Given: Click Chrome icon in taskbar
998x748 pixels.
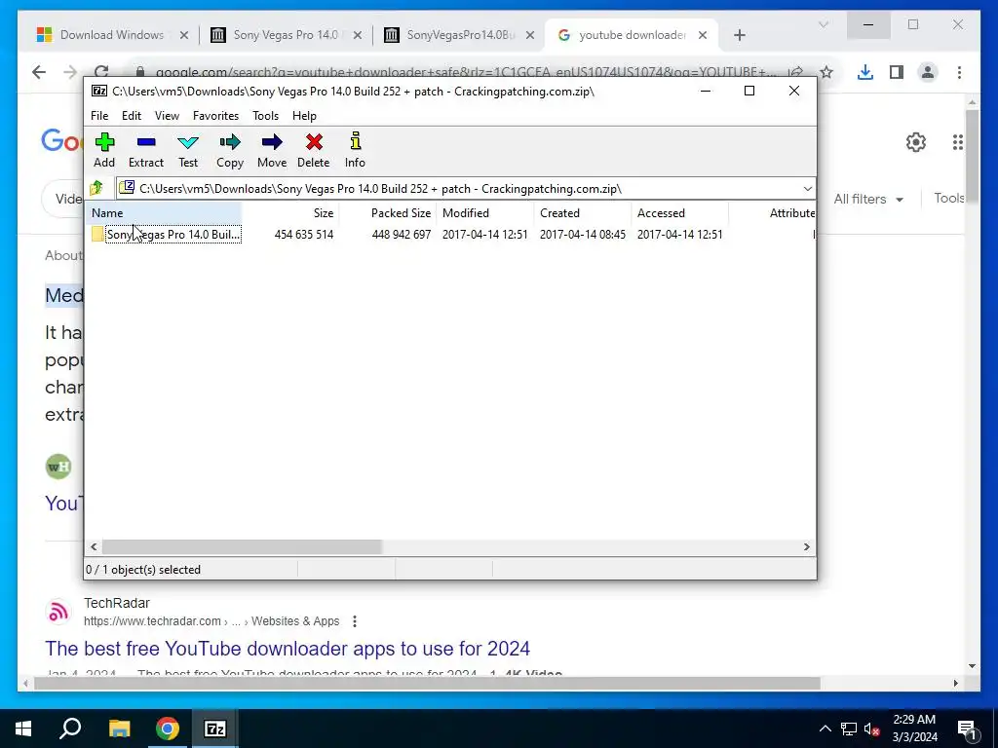Looking at the screenshot, I should click(168, 729).
